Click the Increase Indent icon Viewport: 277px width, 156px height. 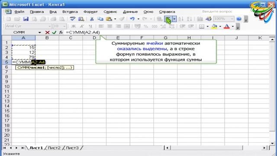coord(191,26)
